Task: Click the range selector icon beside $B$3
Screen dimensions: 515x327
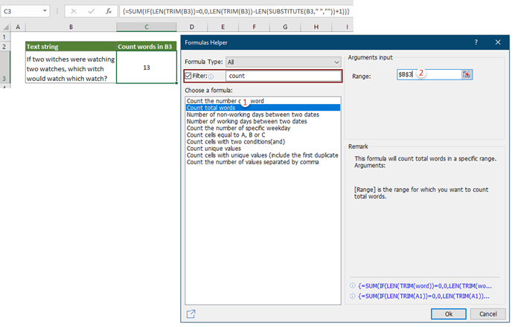Action: click(467, 74)
